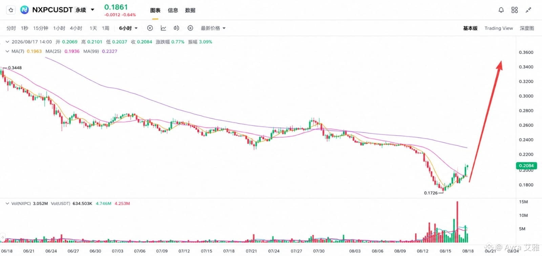
Task: Select the 15分钟 interval
Action: (x=41, y=28)
